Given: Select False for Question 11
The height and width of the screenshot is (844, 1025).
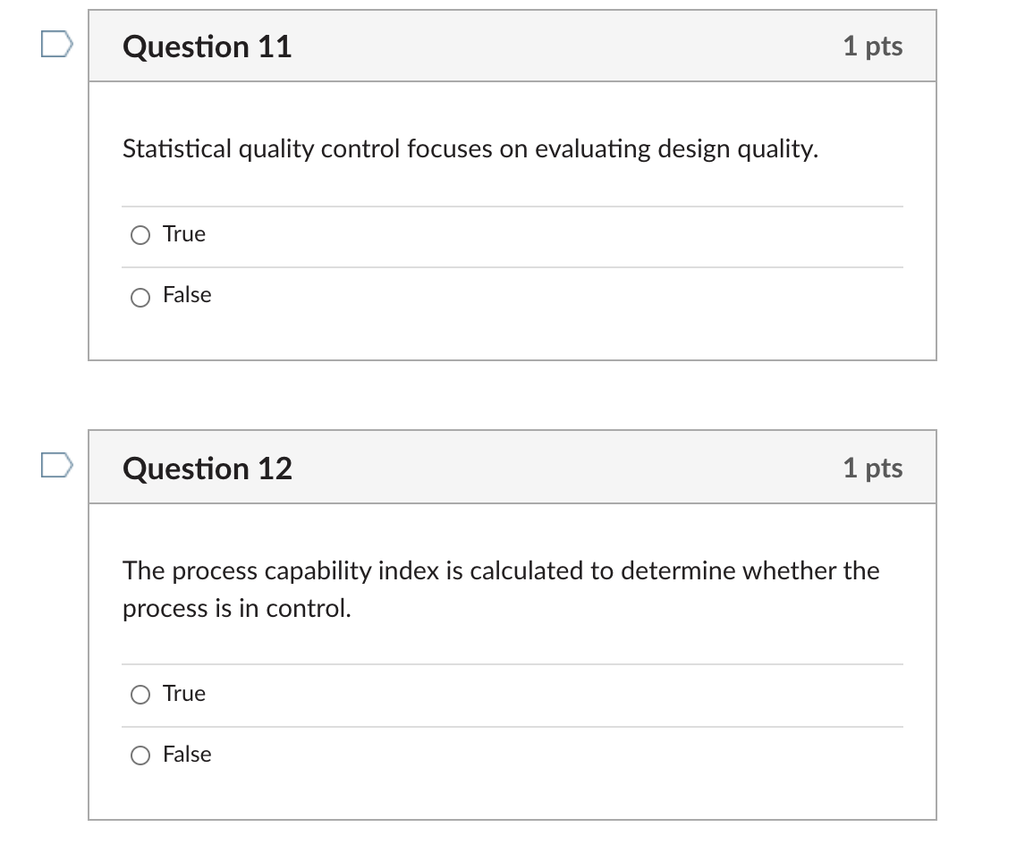Looking at the screenshot, I should 140,296.
